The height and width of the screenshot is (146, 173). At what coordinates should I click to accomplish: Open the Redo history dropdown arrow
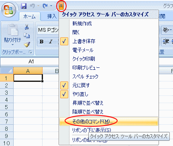[x=51, y=6]
